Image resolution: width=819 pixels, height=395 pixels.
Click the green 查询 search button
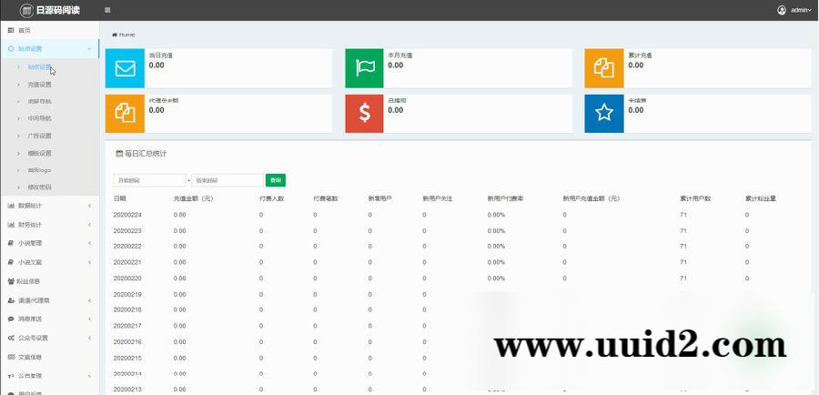click(x=275, y=180)
